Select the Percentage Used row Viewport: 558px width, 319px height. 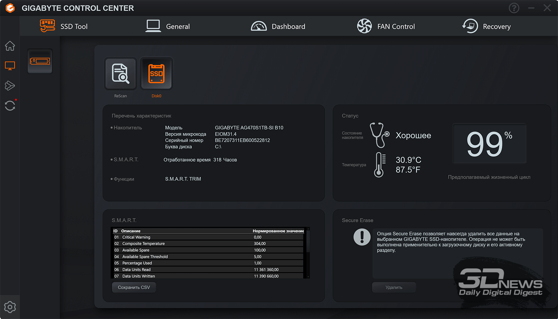[208, 263]
